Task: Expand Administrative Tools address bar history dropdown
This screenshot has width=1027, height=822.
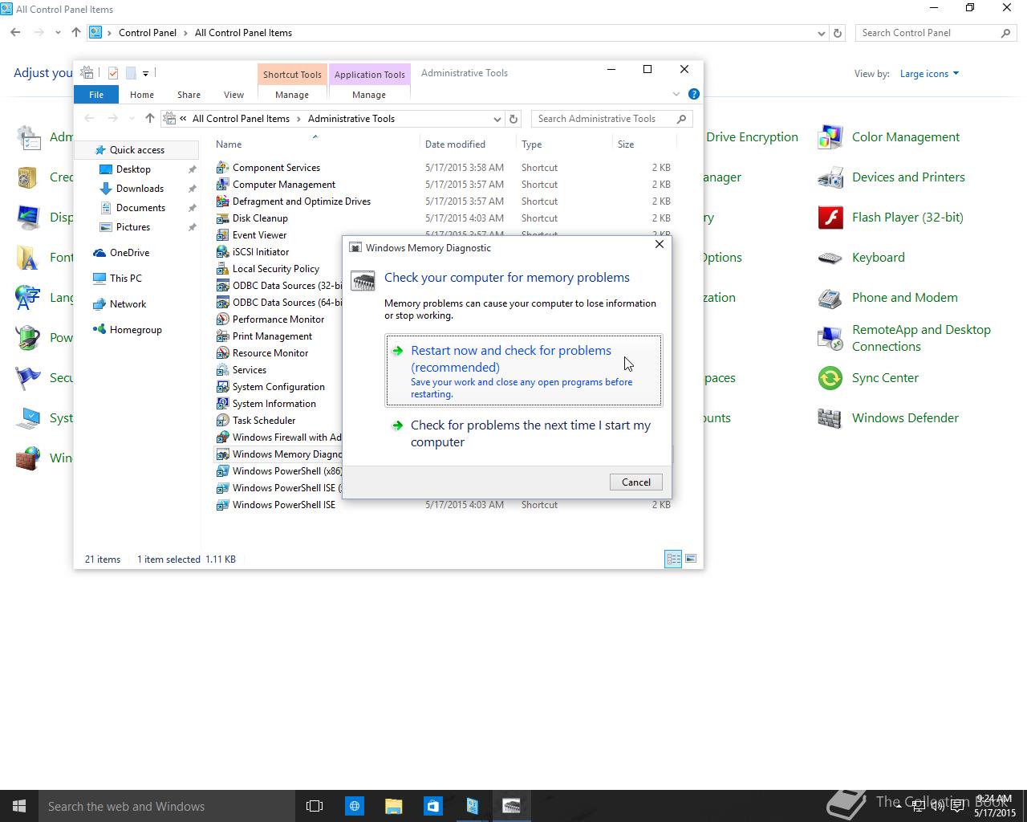Action: coord(497,119)
